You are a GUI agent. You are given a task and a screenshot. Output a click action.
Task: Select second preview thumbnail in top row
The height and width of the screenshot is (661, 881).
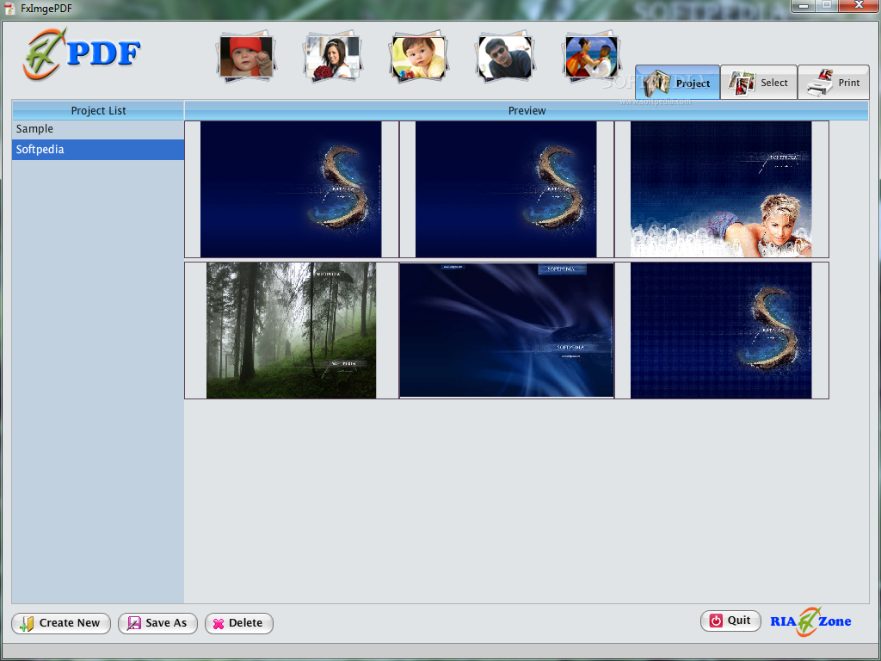[x=506, y=189]
